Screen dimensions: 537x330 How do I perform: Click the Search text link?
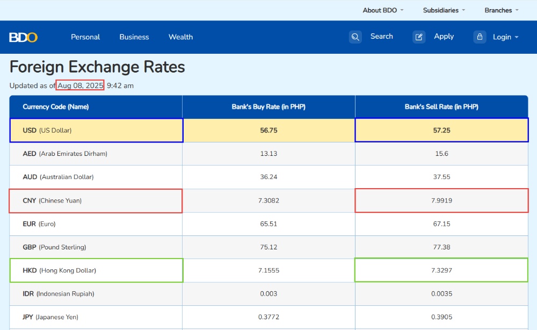(381, 37)
